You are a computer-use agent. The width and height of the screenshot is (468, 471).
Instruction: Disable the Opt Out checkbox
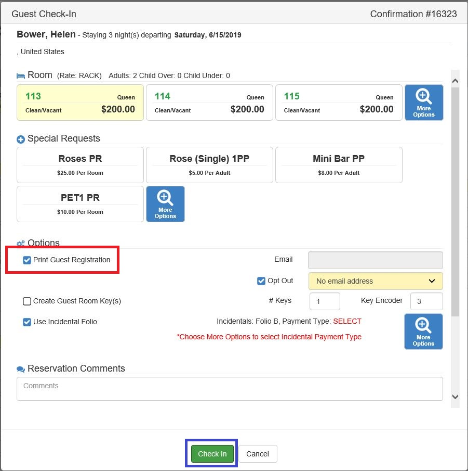pyautogui.click(x=261, y=281)
